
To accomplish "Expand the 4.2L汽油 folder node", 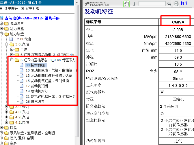I will tap(6, 117).
